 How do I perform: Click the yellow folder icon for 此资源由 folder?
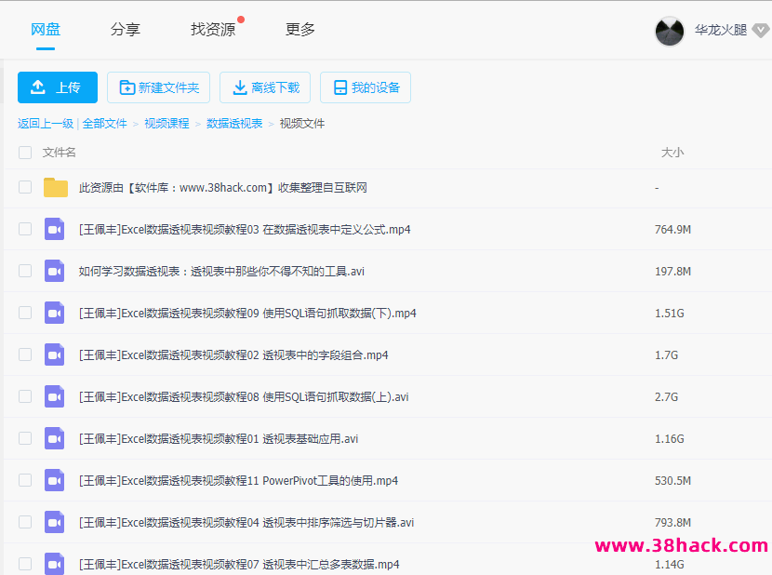[56, 187]
